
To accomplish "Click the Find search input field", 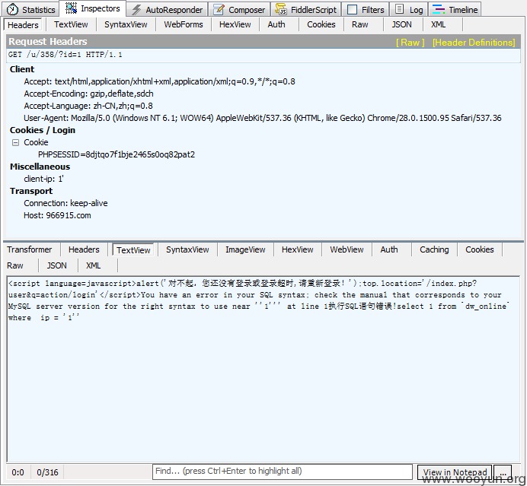I will point(283,472).
